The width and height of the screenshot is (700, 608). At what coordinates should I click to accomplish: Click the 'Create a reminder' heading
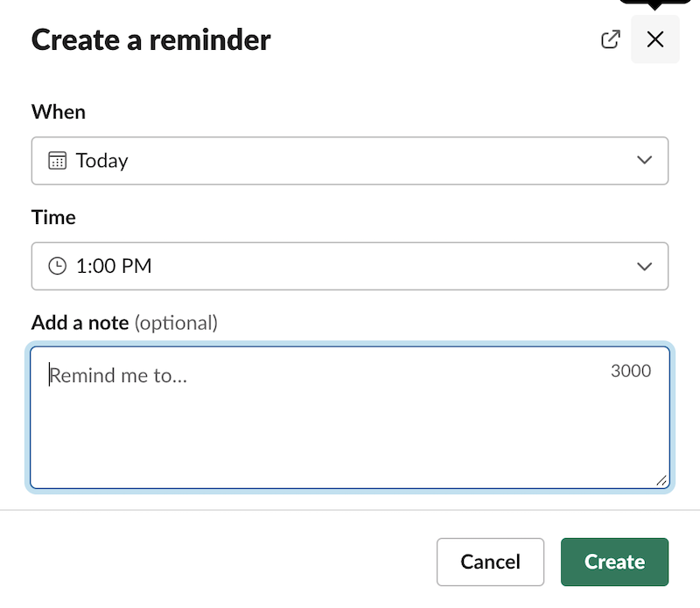(x=151, y=39)
